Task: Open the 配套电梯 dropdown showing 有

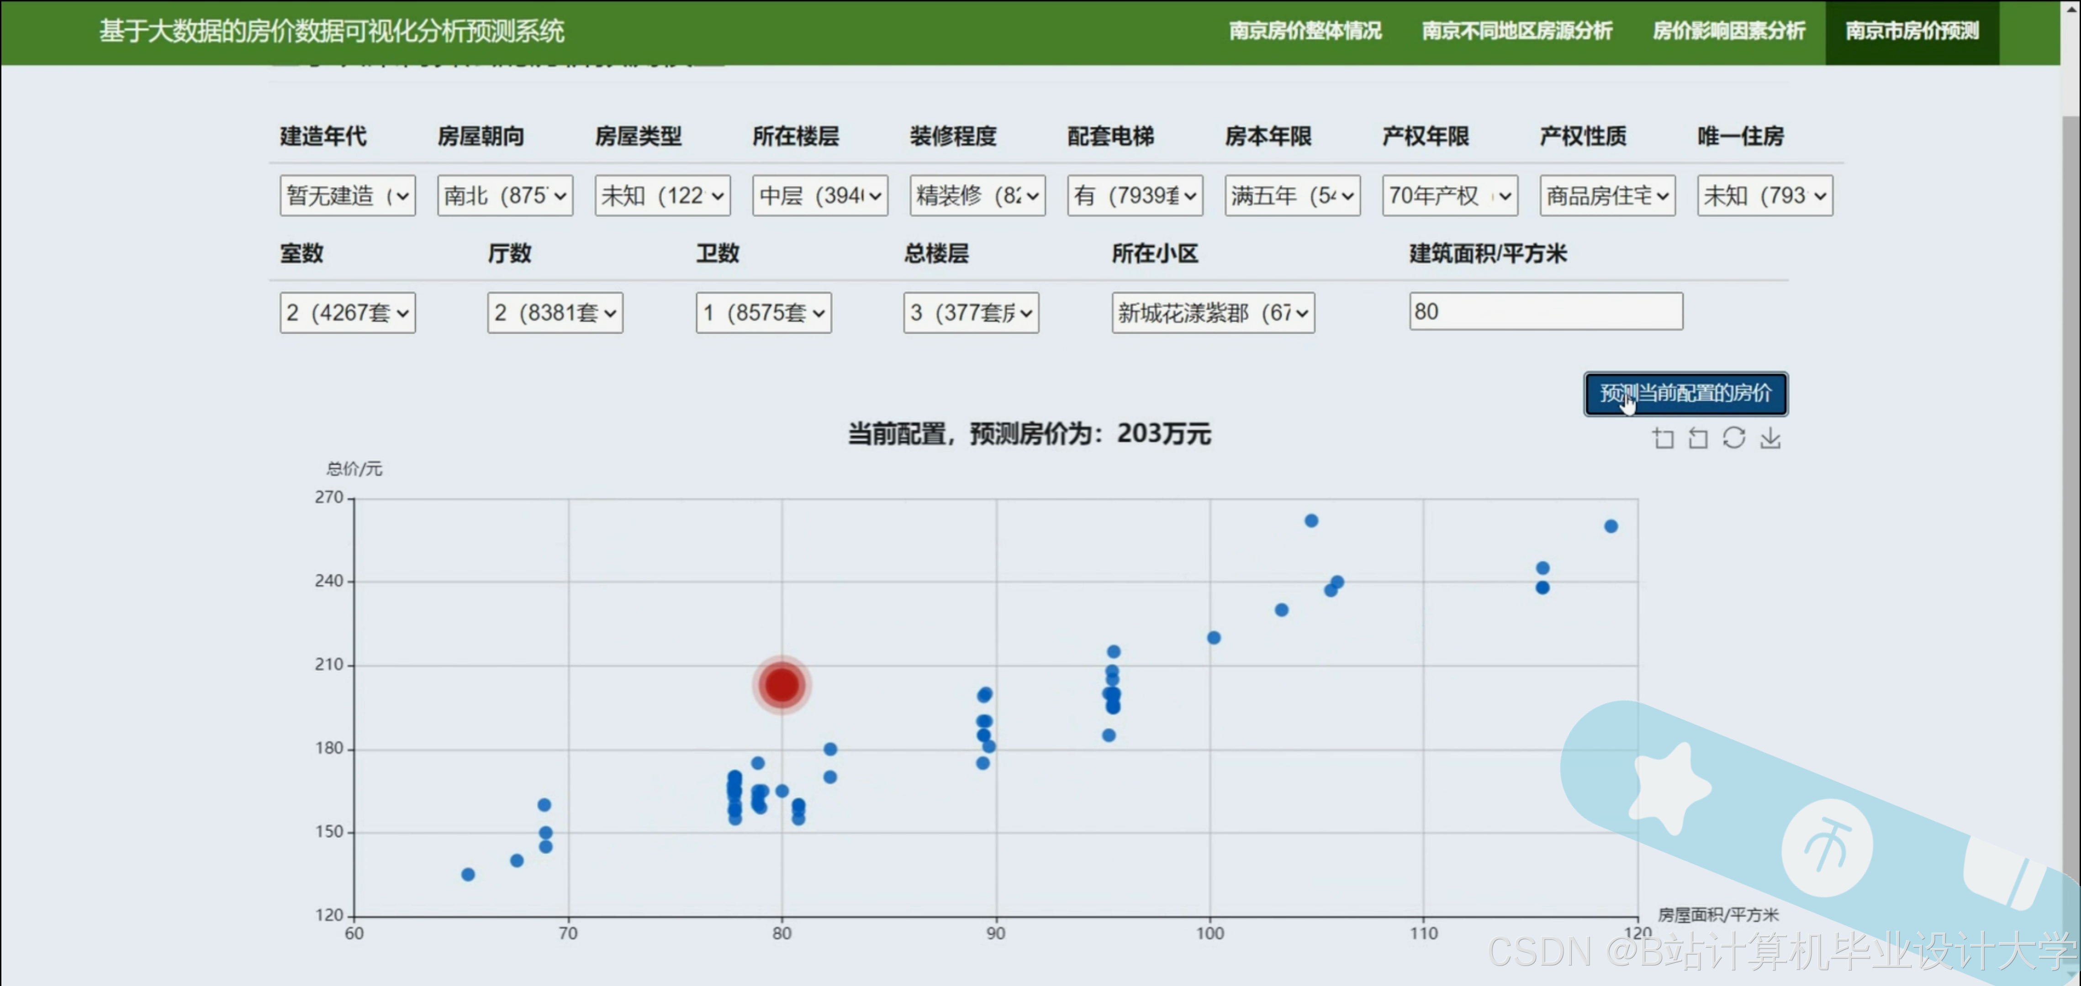Action: (x=1135, y=195)
